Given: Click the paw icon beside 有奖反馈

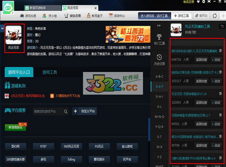Looking at the screenshot, I should coord(199,2).
